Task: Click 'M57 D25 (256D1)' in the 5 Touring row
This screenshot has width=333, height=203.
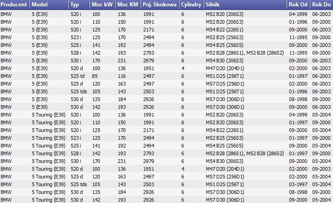Action: tap(225, 177)
